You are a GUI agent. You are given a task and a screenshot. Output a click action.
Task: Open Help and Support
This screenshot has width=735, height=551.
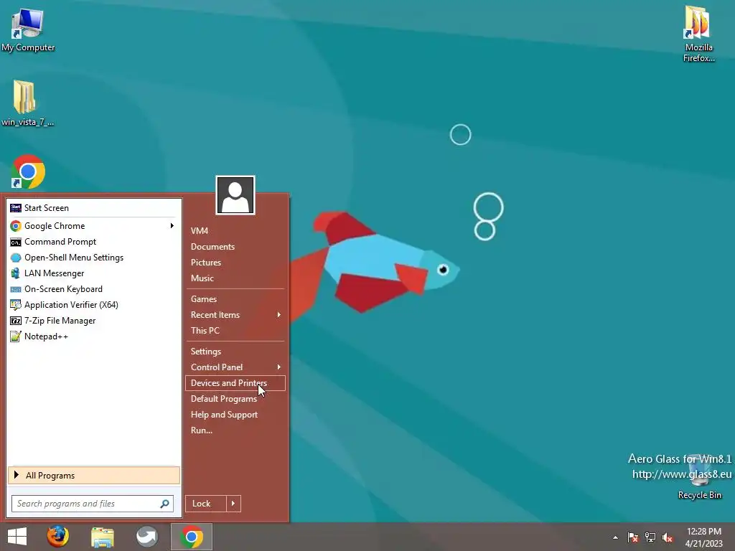235,415
